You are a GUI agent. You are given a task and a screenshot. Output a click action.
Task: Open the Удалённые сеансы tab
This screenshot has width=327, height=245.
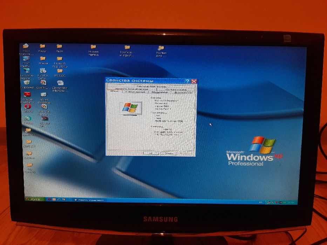pyautogui.click(x=176, y=89)
